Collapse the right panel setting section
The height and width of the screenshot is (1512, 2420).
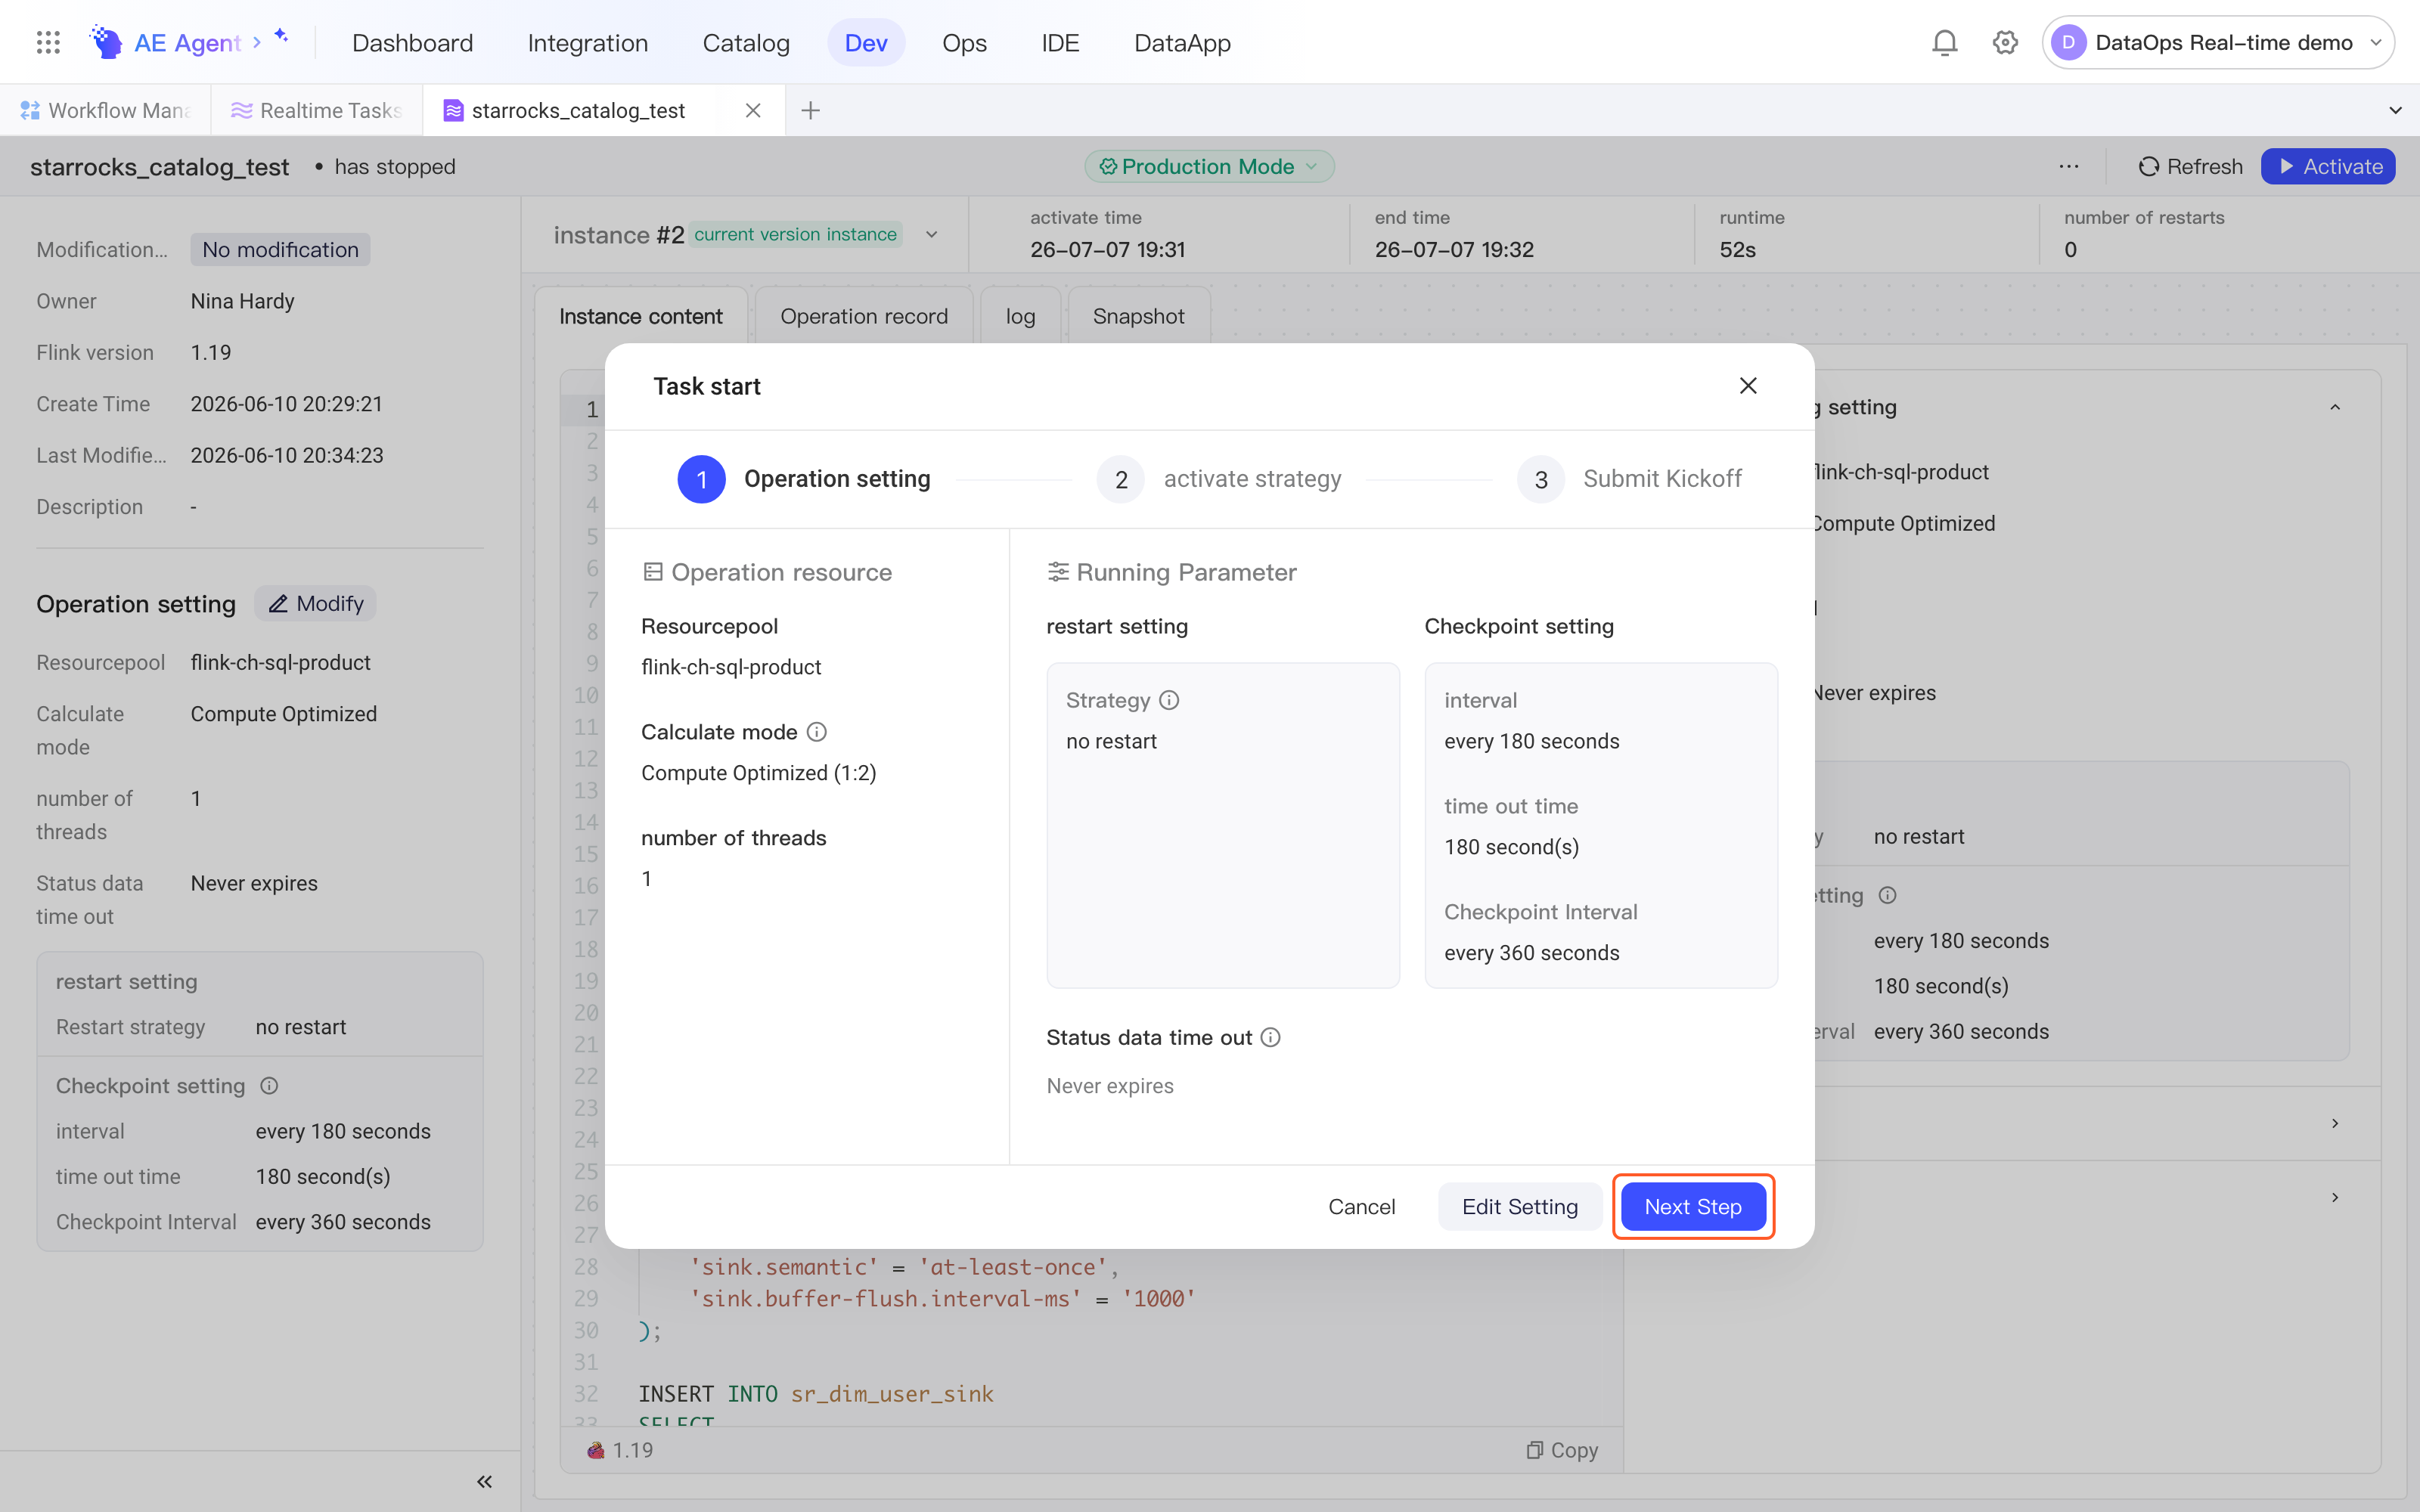tap(2335, 407)
